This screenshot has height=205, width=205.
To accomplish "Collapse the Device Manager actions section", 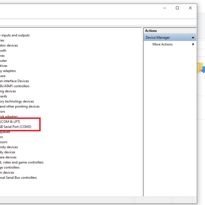I will click(x=193, y=38).
